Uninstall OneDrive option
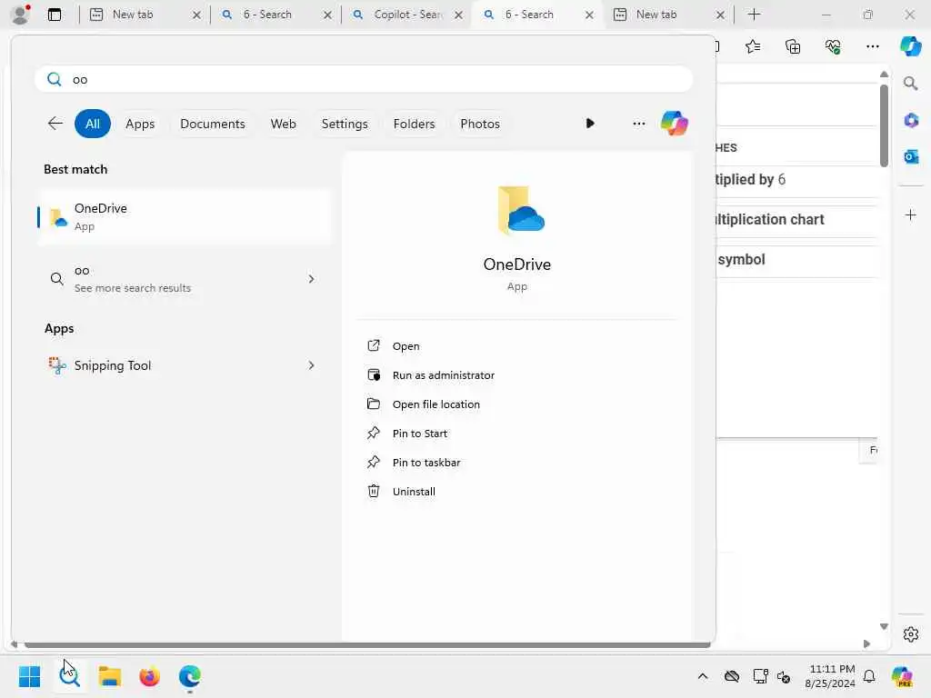This screenshot has width=931, height=698. click(x=414, y=492)
